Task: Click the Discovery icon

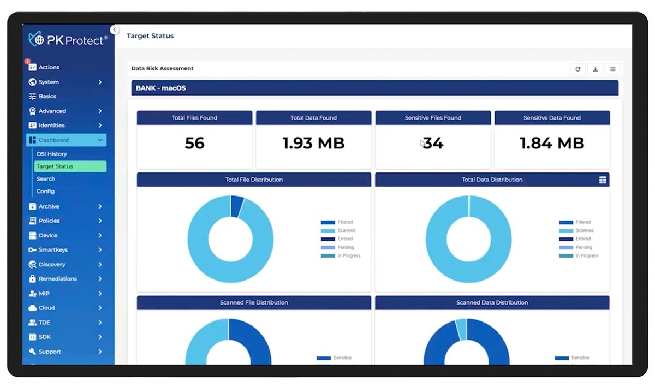Action: 32,264
